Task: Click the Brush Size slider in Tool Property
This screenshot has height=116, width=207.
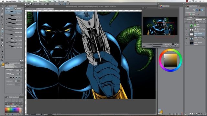Action: tap(12, 71)
